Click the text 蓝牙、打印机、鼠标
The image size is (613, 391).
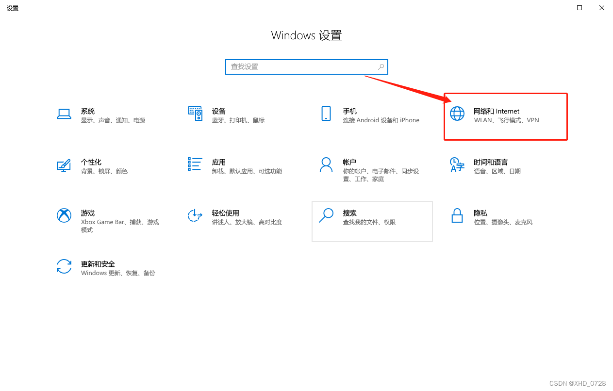click(238, 120)
